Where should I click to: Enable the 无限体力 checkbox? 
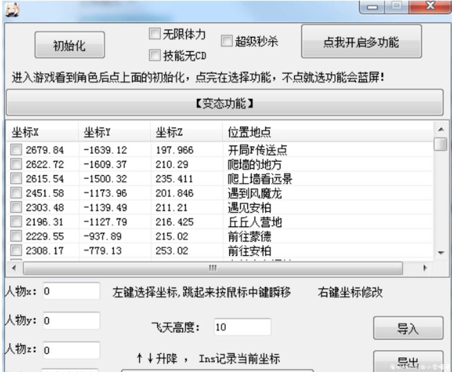(155, 34)
